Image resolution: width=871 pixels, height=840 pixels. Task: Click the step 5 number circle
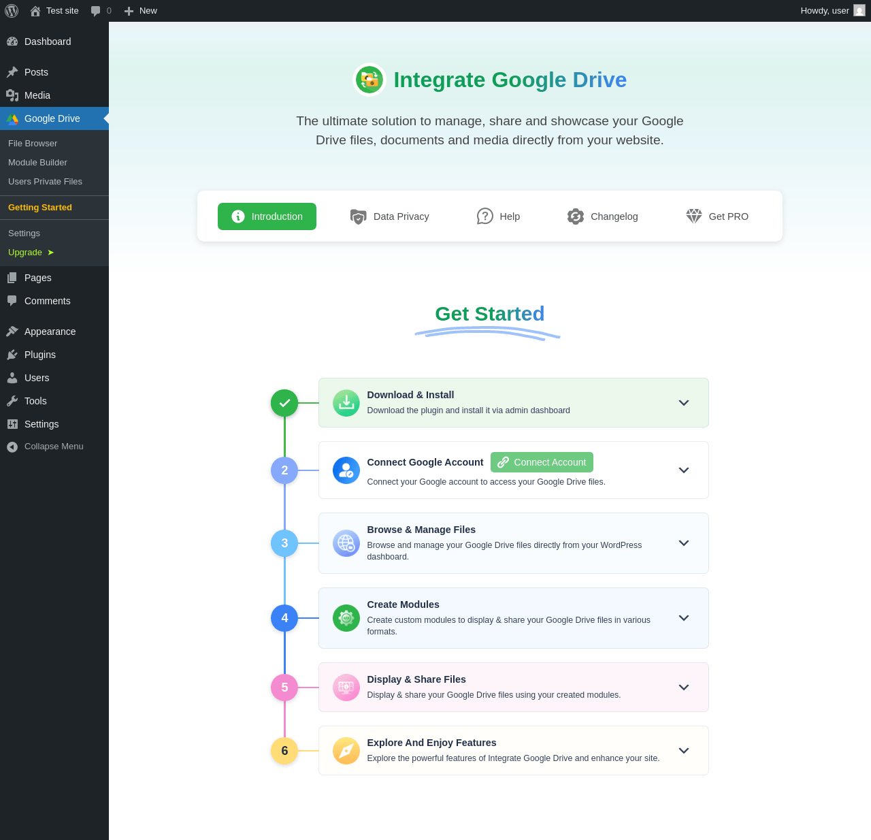point(284,688)
